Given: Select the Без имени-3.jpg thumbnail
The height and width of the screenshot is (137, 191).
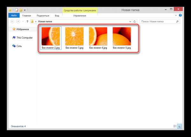Looking at the screenshot, I should pyautogui.click(x=74, y=36).
